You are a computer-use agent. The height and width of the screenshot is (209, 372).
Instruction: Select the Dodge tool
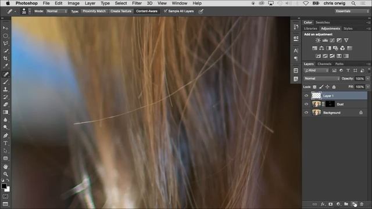tap(5, 127)
